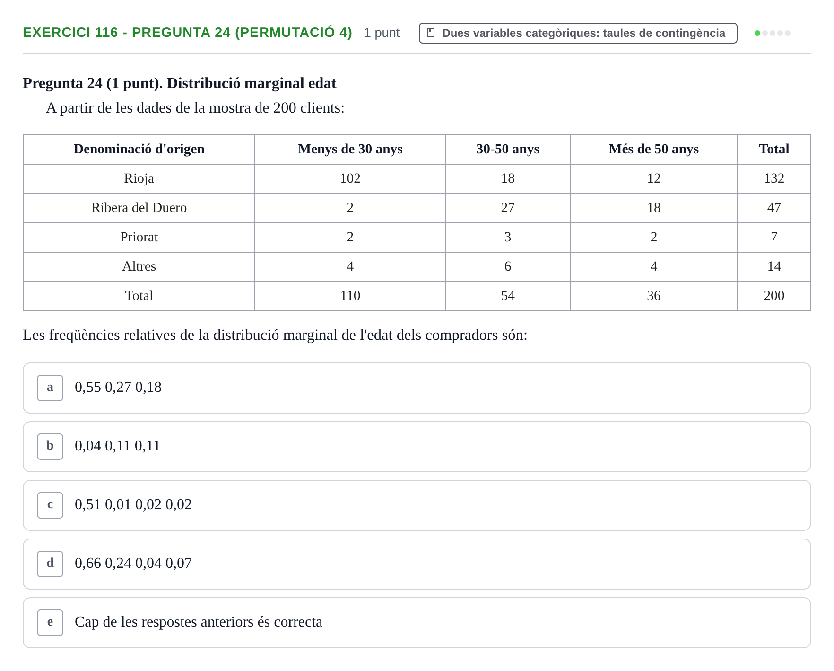Click the '1 punt' label
The height and width of the screenshot is (671, 834).
pos(382,33)
